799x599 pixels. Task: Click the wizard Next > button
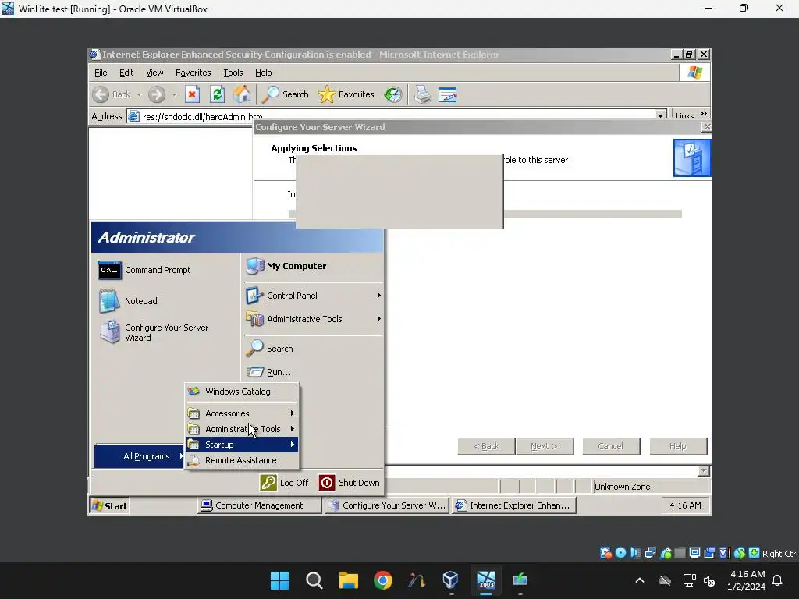point(544,446)
